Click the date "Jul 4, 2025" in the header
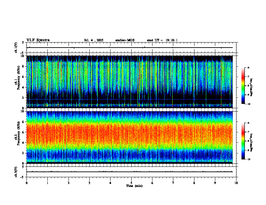This screenshot has width=266, height=205. click(x=94, y=40)
